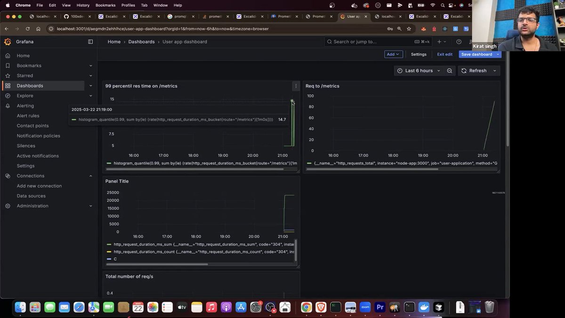Screen dimensions: 565x318
Task: Open the help question mark icon
Action: [459, 42]
